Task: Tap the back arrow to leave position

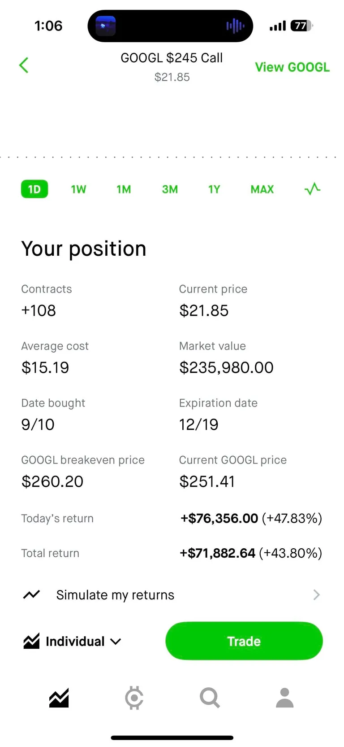Action: tap(24, 65)
